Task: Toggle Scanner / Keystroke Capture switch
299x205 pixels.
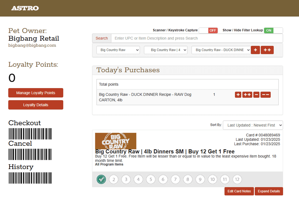Action: coord(208,30)
